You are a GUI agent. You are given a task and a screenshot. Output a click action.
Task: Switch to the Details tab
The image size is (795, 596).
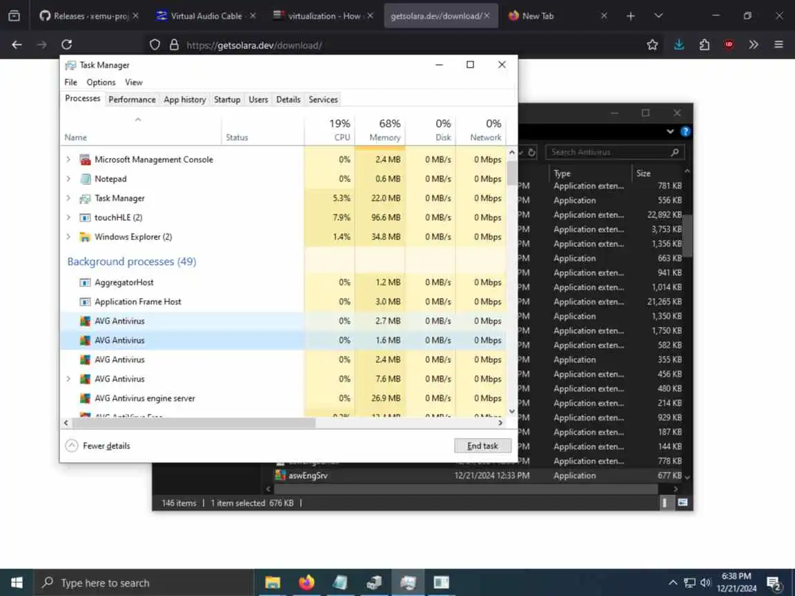(288, 99)
